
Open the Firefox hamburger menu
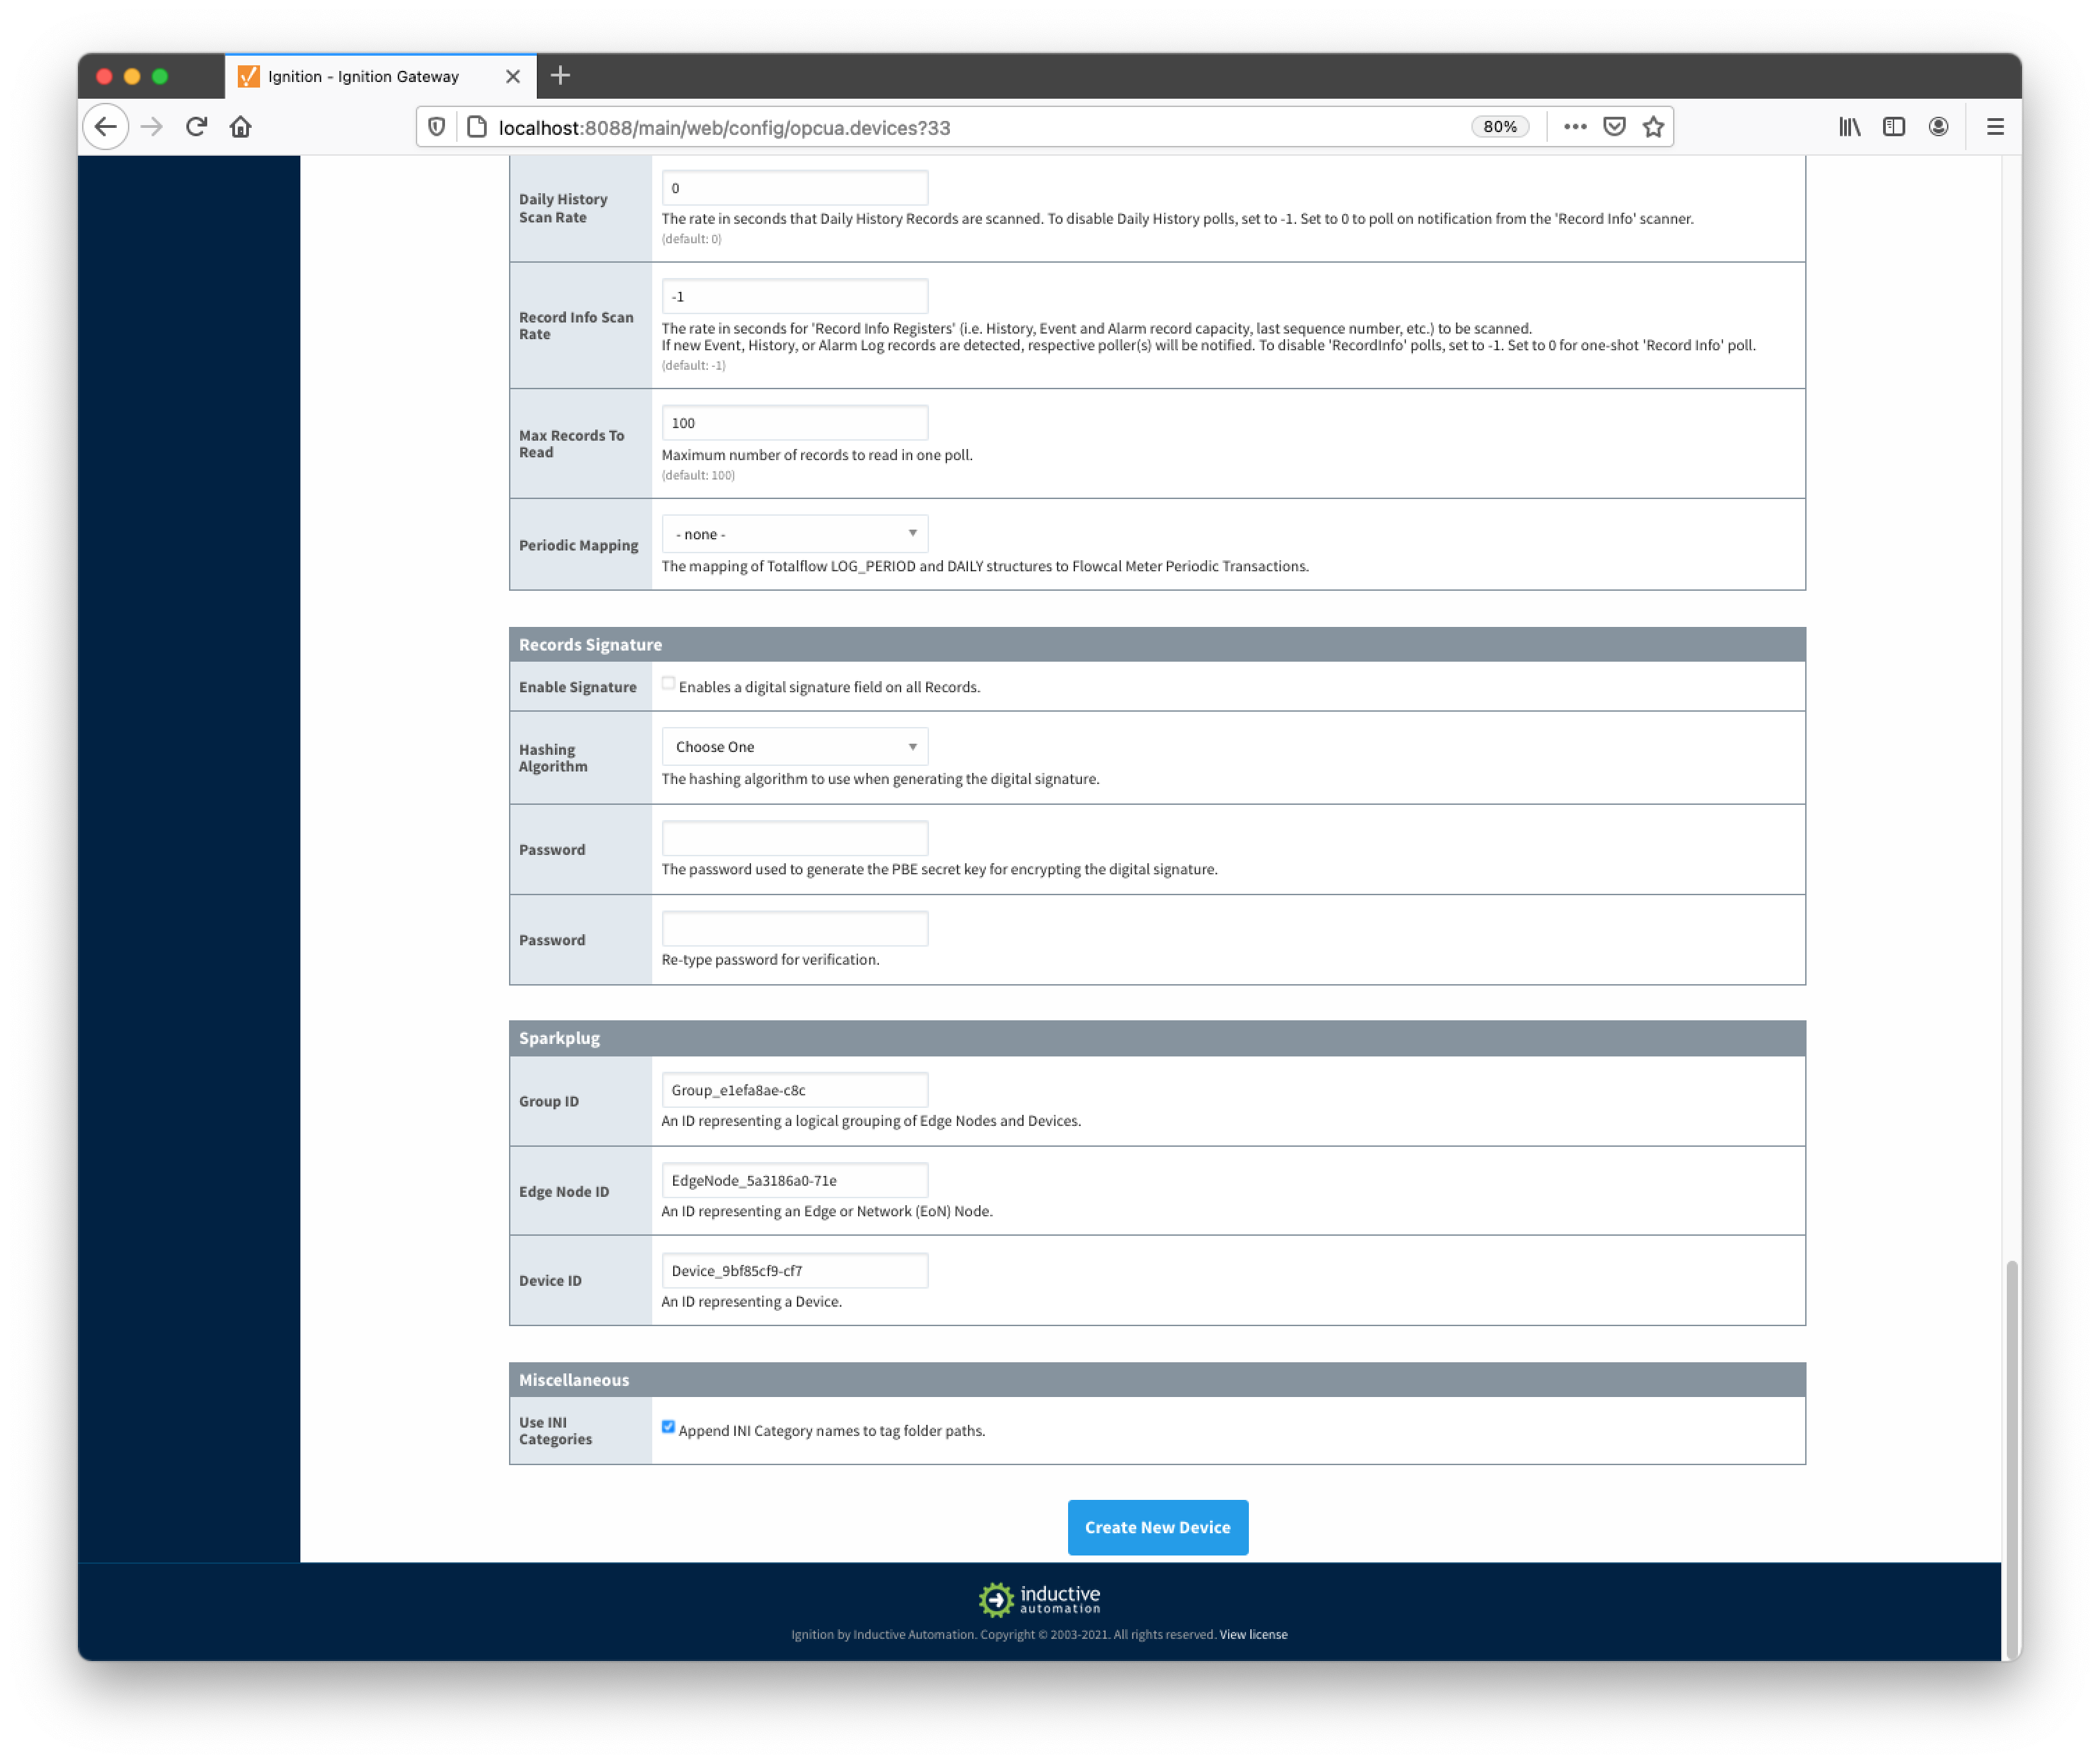1995,127
